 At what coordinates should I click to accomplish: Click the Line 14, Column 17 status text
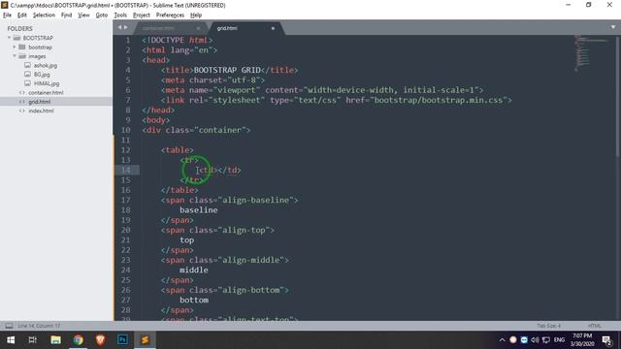pos(39,326)
